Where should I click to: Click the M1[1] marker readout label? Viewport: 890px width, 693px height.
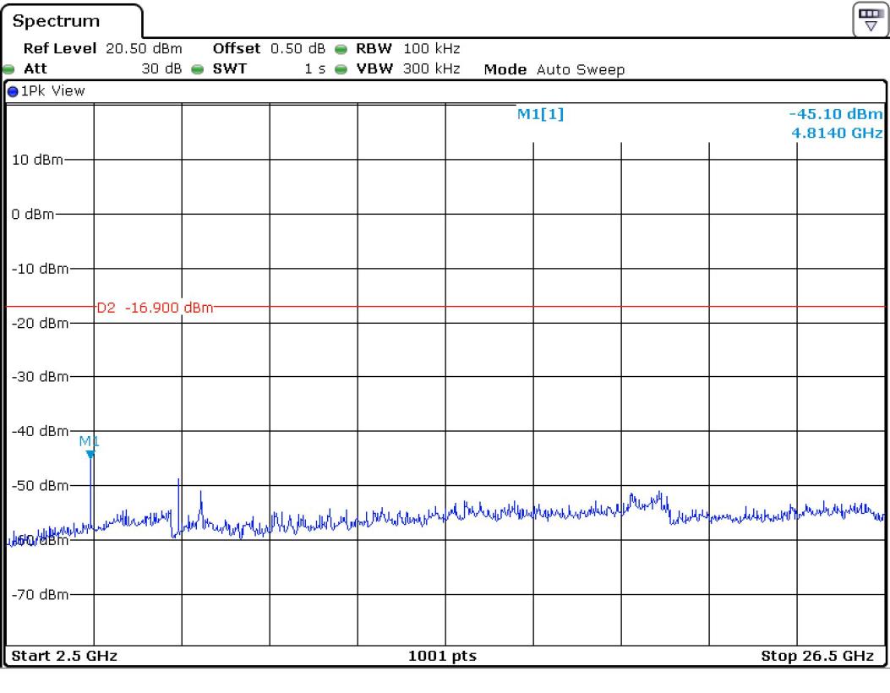[x=540, y=114]
